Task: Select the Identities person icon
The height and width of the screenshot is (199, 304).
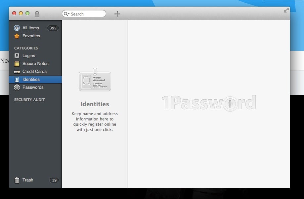Action: pos(17,80)
